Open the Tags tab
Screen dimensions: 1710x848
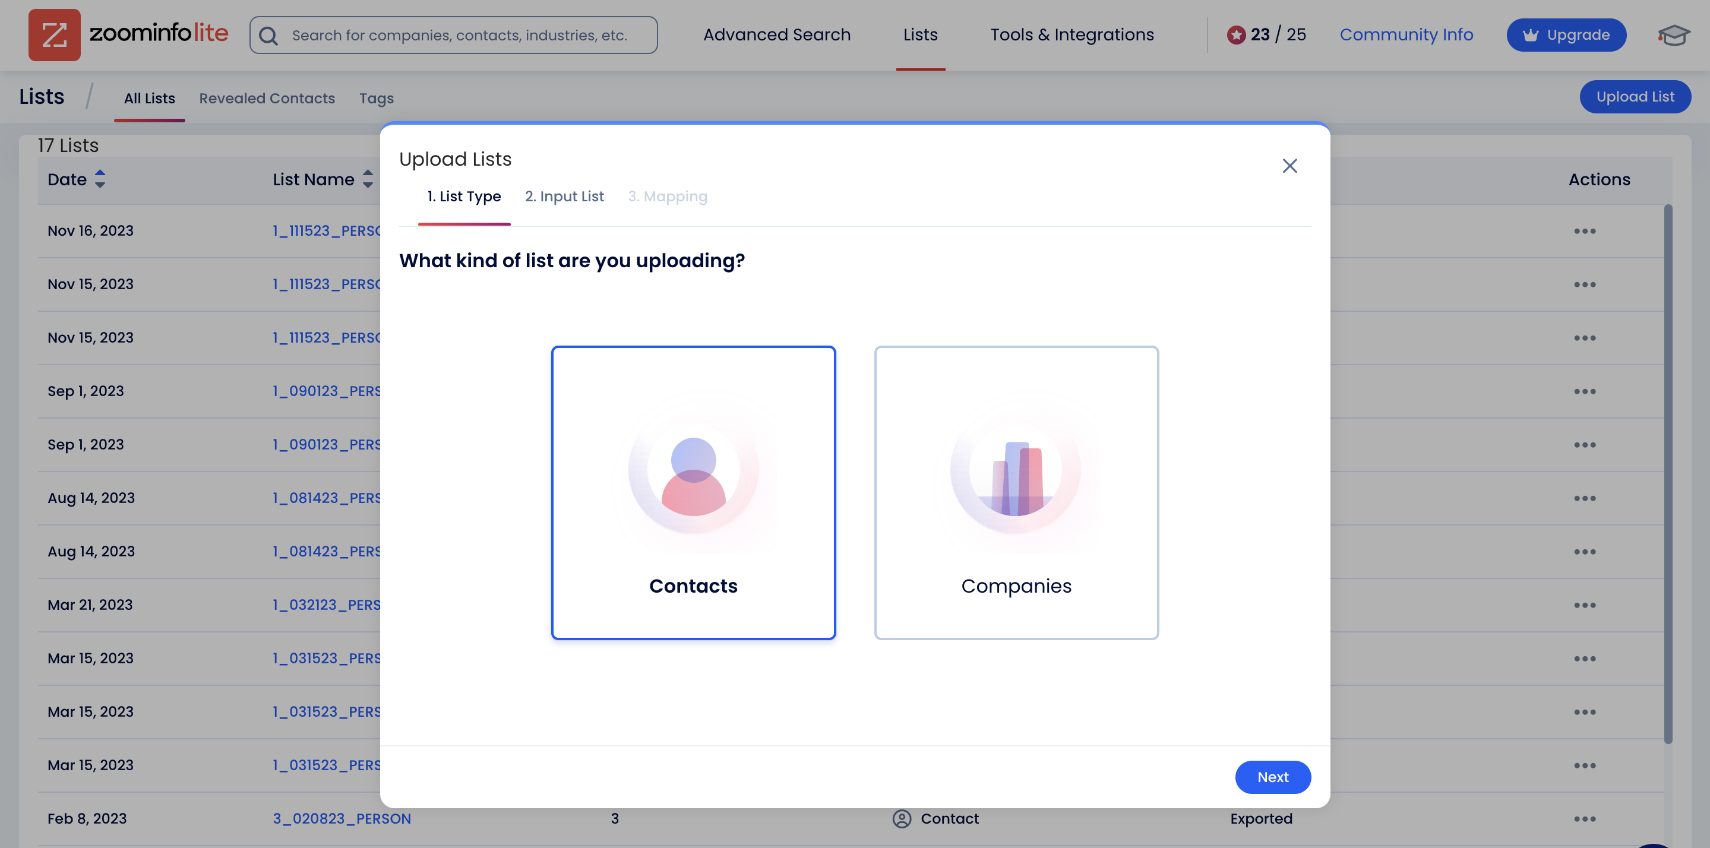(377, 98)
